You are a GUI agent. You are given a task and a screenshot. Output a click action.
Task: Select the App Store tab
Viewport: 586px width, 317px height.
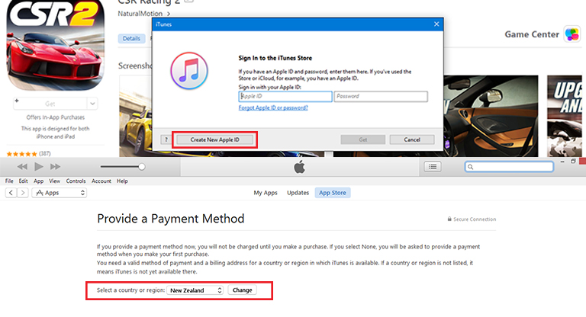(x=333, y=193)
